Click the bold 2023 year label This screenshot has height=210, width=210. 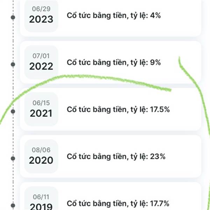(x=41, y=19)
